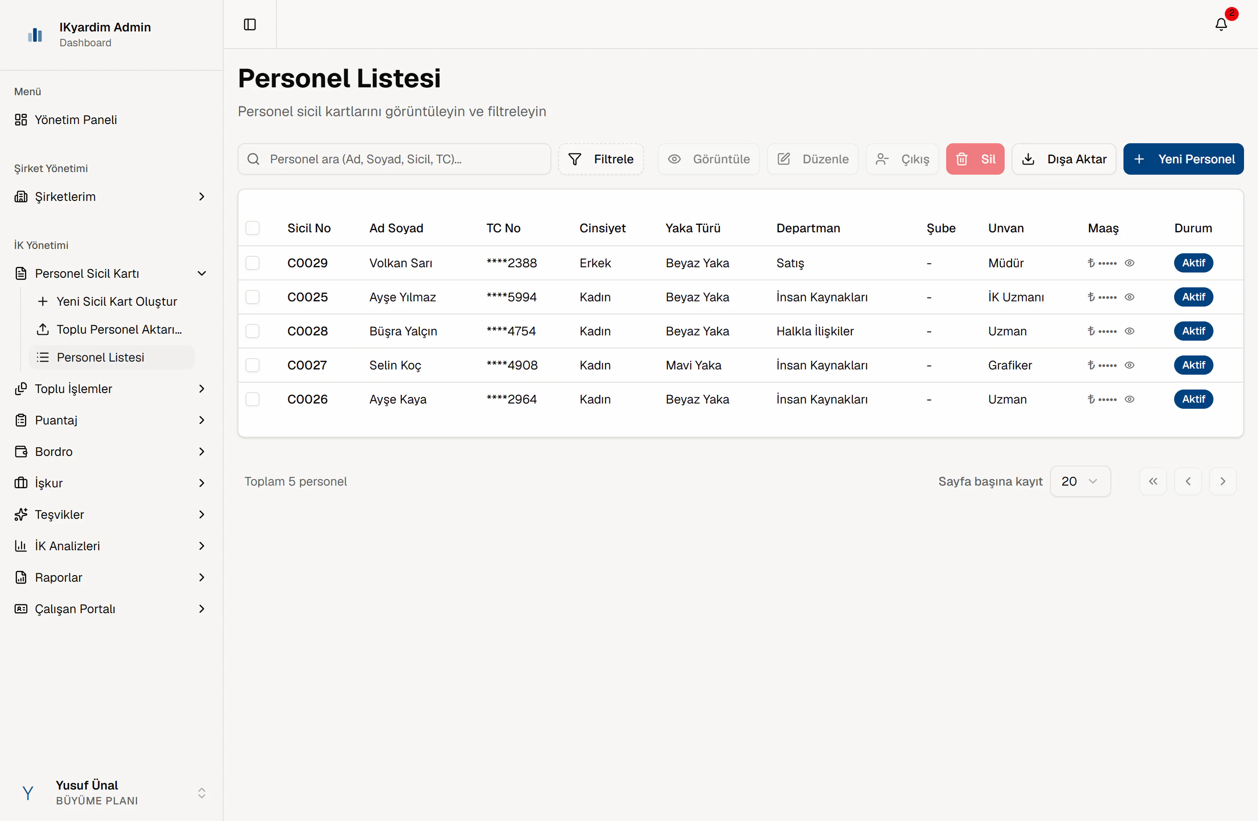The width and height of the screenshot is (1258, 821).
Task: Tick the select-all header checkbox
Action: (252, 228)
